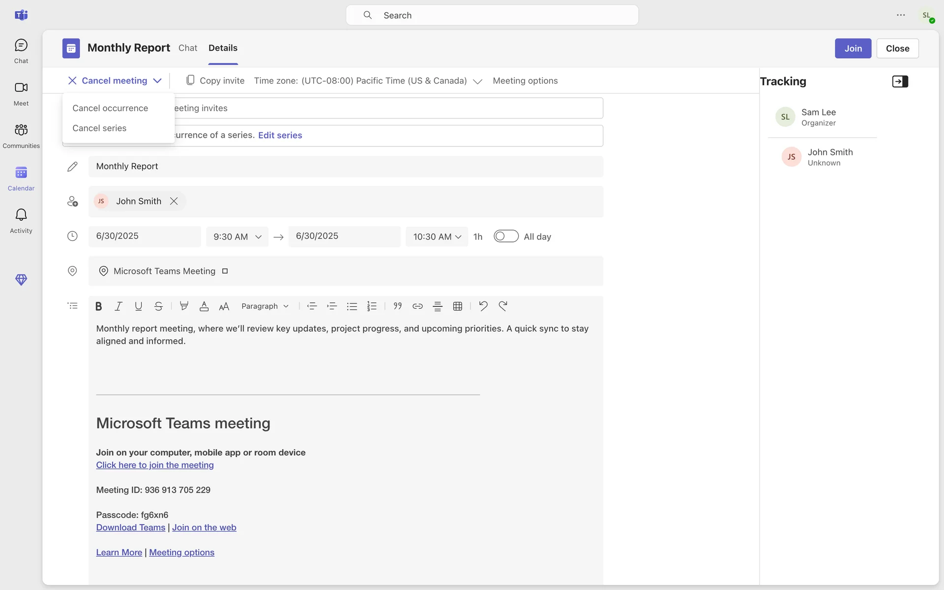Open the 9:30 AM start time dropdown

click(237, 237)
